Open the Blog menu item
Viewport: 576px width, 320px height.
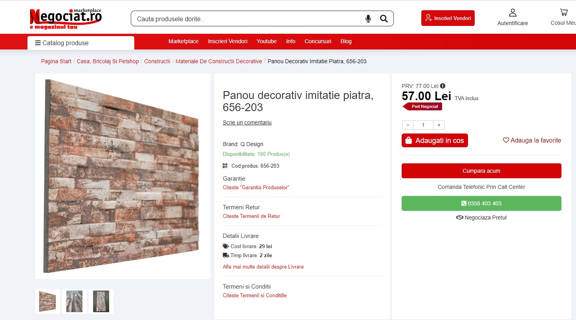click(346, 41)
